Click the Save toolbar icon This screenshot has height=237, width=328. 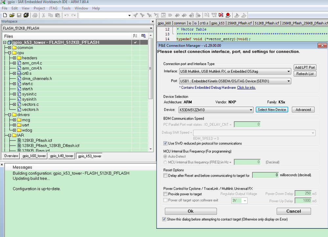click(x=19, y=15)
